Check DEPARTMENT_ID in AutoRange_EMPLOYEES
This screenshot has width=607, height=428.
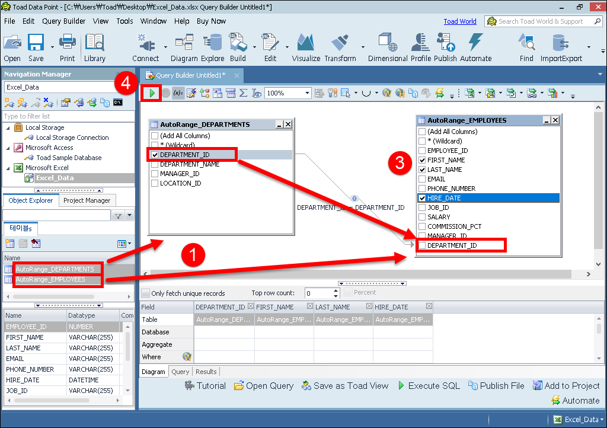[422, 246]
